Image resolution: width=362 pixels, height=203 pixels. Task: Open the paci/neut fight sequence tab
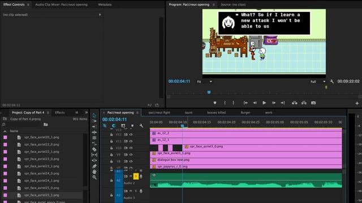160,113
